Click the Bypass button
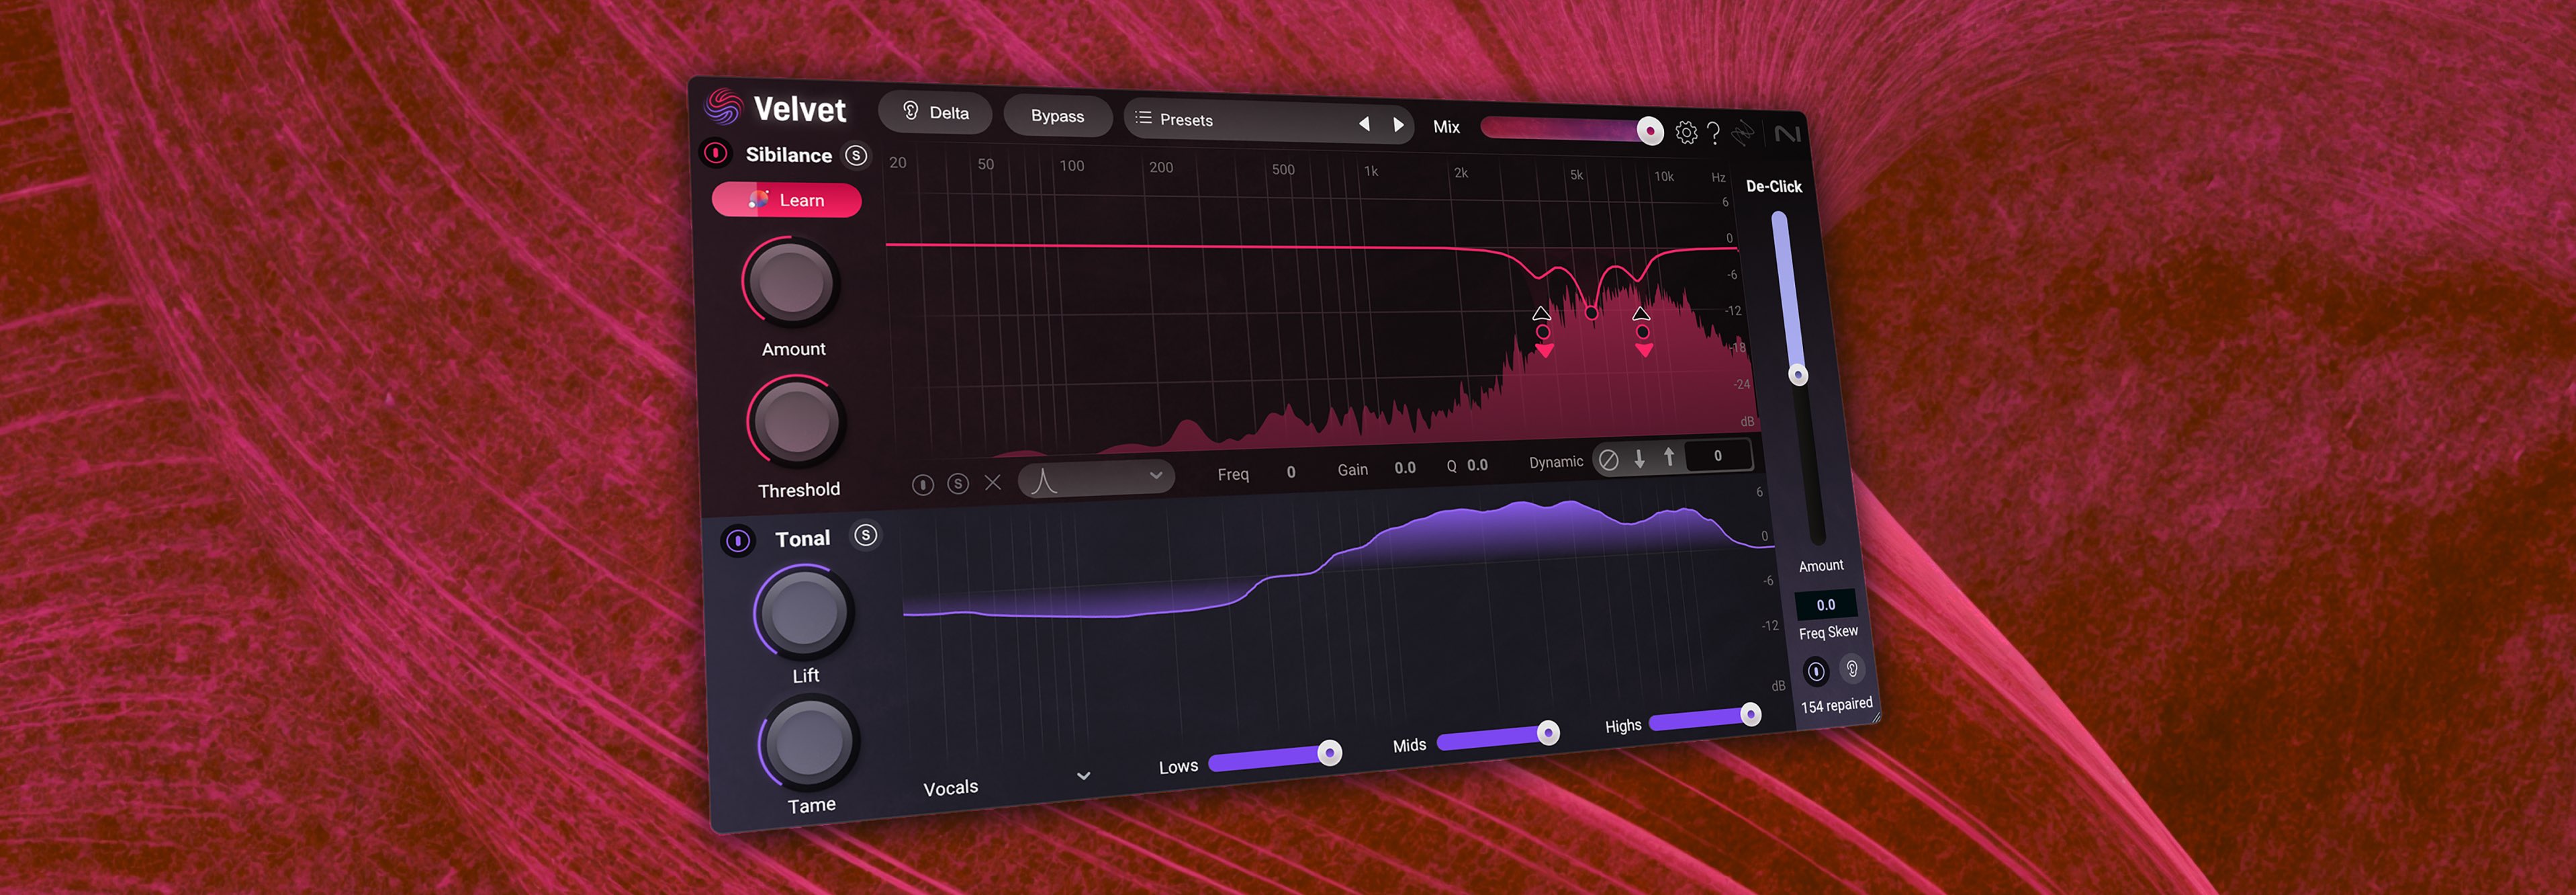Image resolution: width=2576 pixels, height=895 pixels. click(1057, 116)
